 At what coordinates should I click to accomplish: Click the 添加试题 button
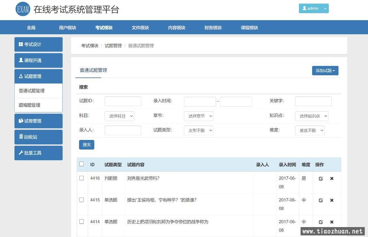click(325, 71)
